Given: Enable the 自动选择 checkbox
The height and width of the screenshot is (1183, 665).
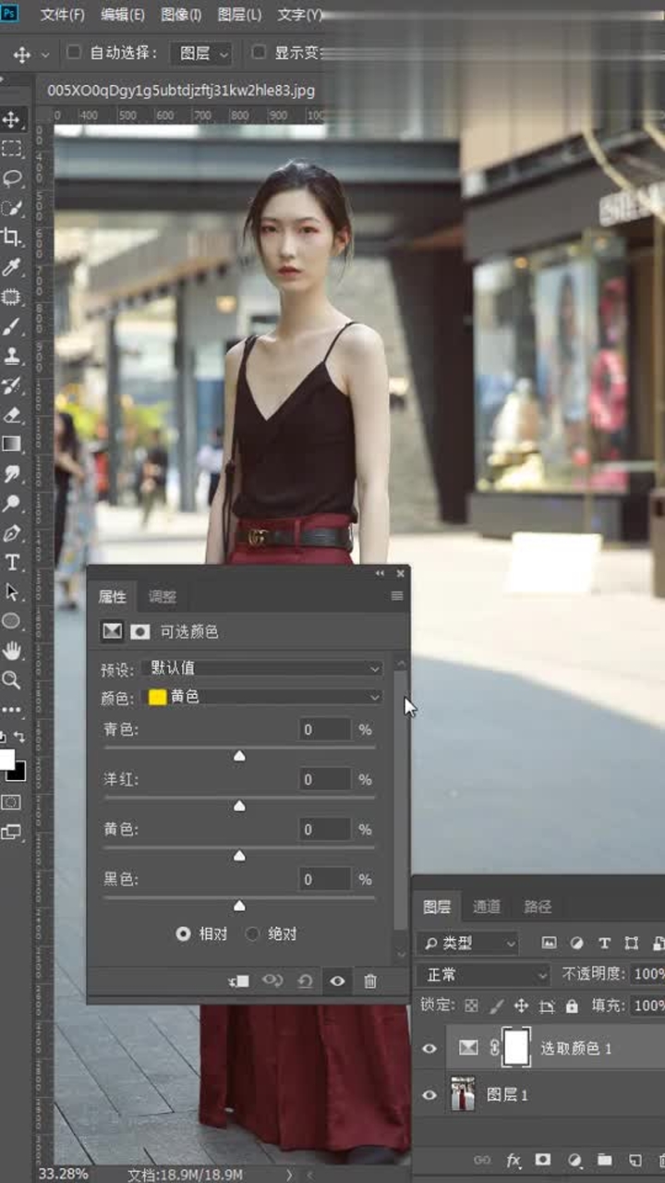Looking at the screenshot, I should 75,52.
